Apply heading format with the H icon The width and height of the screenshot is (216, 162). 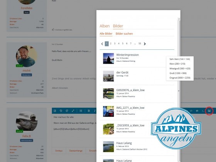click(x=81, y=111)
